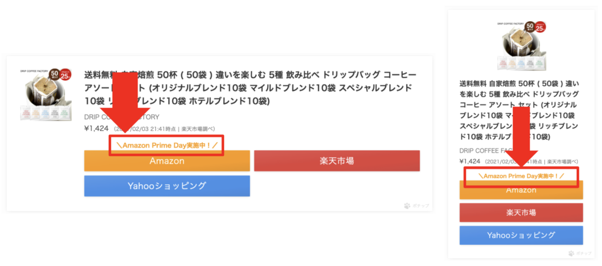
Task: Open 楽天市場 from the narrow vertical card
Action: pos(521,213)
